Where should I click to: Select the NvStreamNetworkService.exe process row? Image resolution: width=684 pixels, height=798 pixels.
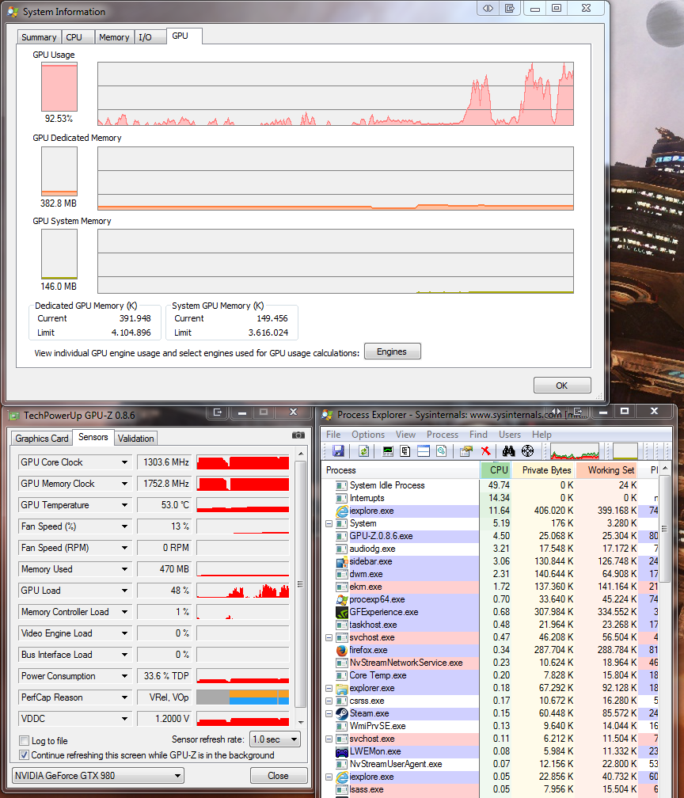pyautogui.click(x=488, y=663)
